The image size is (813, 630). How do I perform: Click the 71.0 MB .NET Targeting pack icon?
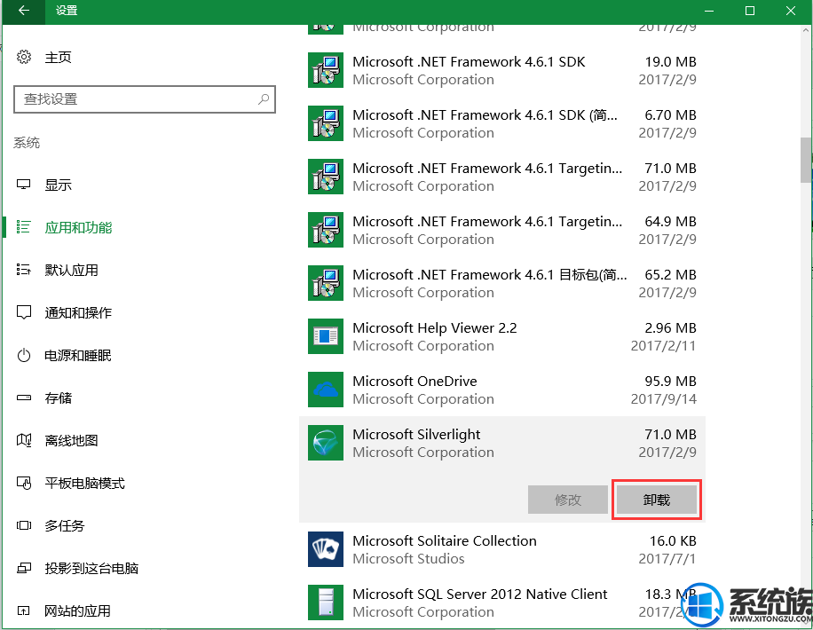coord(326,177)
